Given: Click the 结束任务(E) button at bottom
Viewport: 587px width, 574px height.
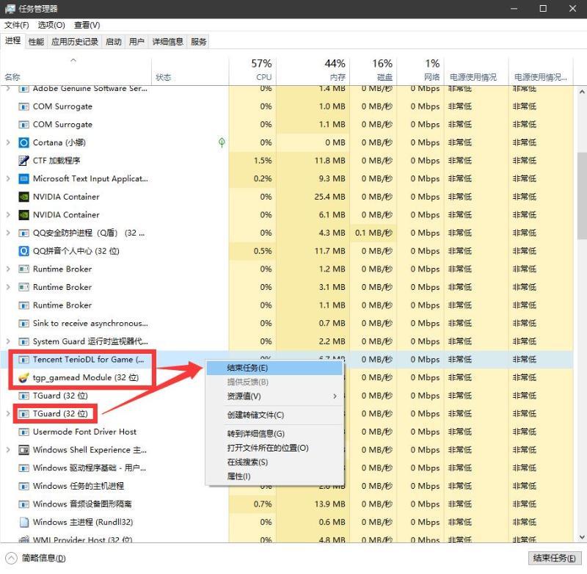Looking at the screenshot, I should [555, 559].
